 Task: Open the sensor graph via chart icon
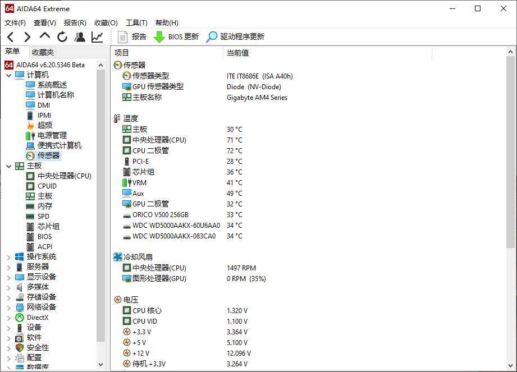(x=96, y=36)
